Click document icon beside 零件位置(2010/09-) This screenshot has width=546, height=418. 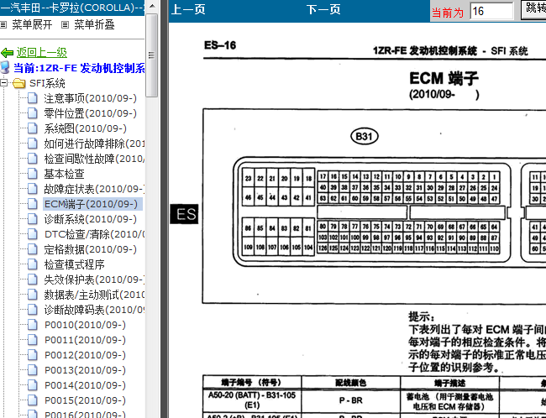click(33, 113)
